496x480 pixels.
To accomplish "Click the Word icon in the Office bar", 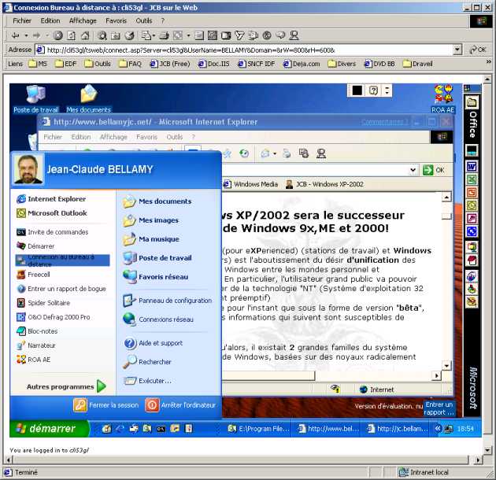I will (472, 166).
